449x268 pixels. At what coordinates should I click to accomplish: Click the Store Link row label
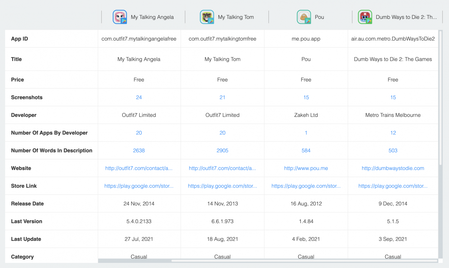point(24,186)
